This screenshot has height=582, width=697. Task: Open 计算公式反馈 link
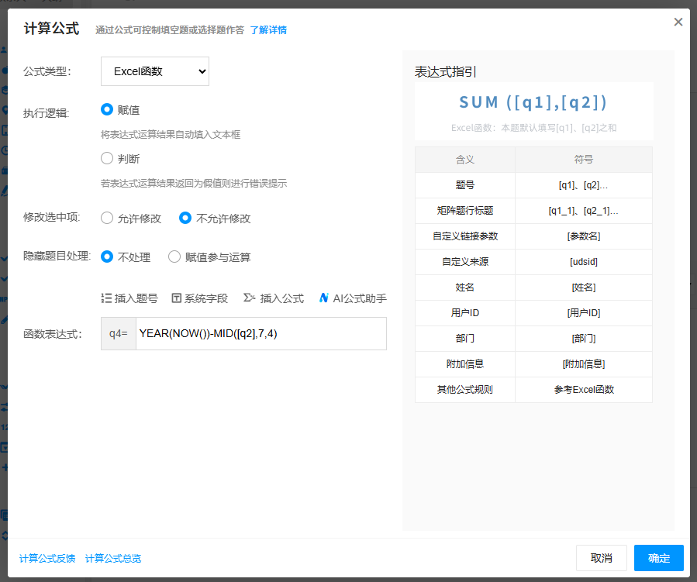[x=47, y=558]
